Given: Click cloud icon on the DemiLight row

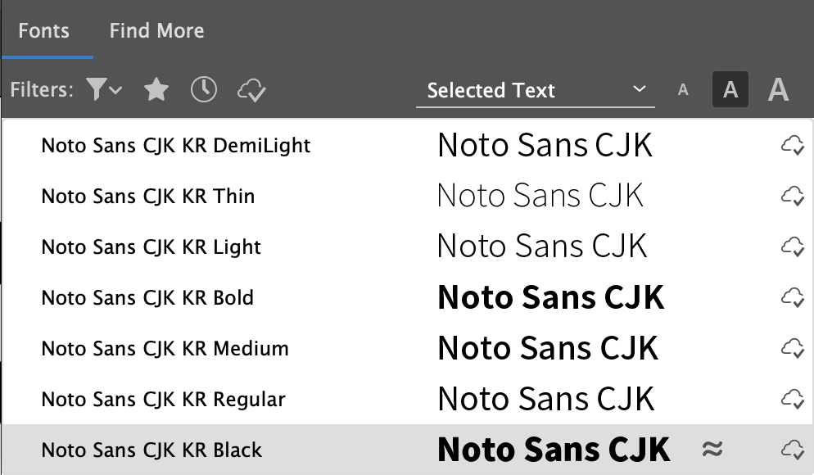Looking at the screenshot, I should pyautogui.click(x=793, y=145).
